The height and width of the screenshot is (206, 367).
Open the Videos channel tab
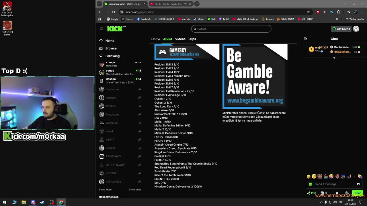pos(180,39)
